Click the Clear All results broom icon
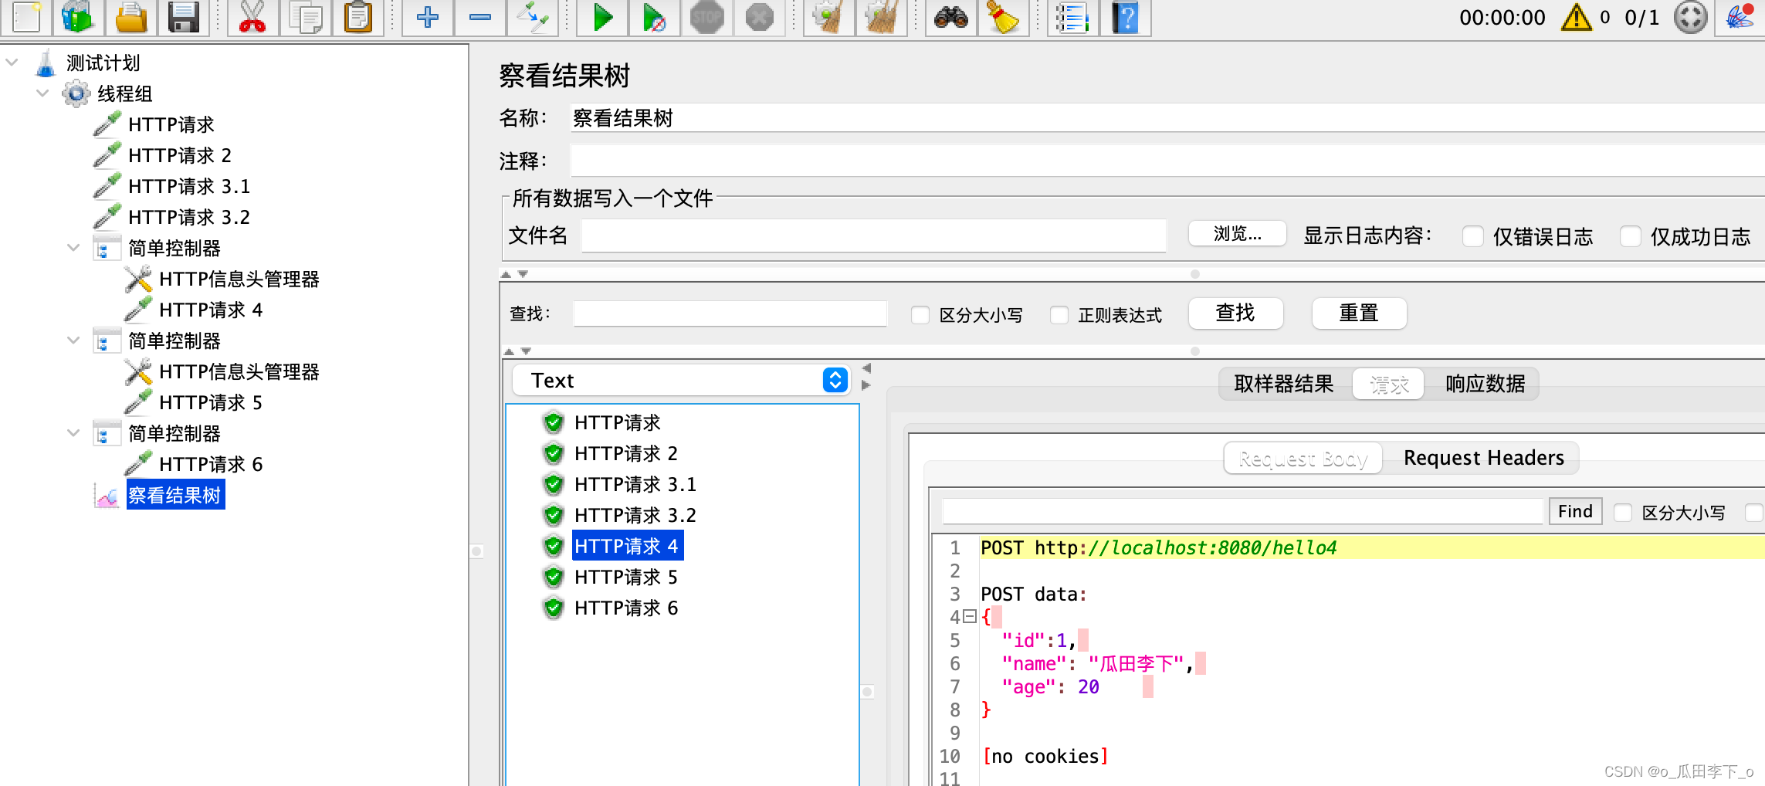The height and width of the screenshot is (786, 1765). click(x=881, y=18)
